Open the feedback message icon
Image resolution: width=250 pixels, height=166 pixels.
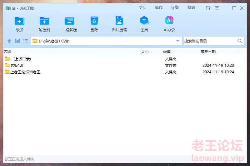[217, 8]
